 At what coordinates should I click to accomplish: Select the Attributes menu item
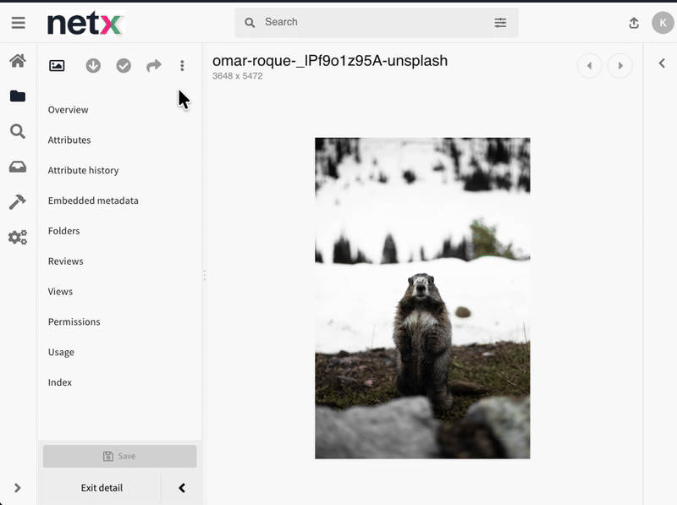point(69,140)
